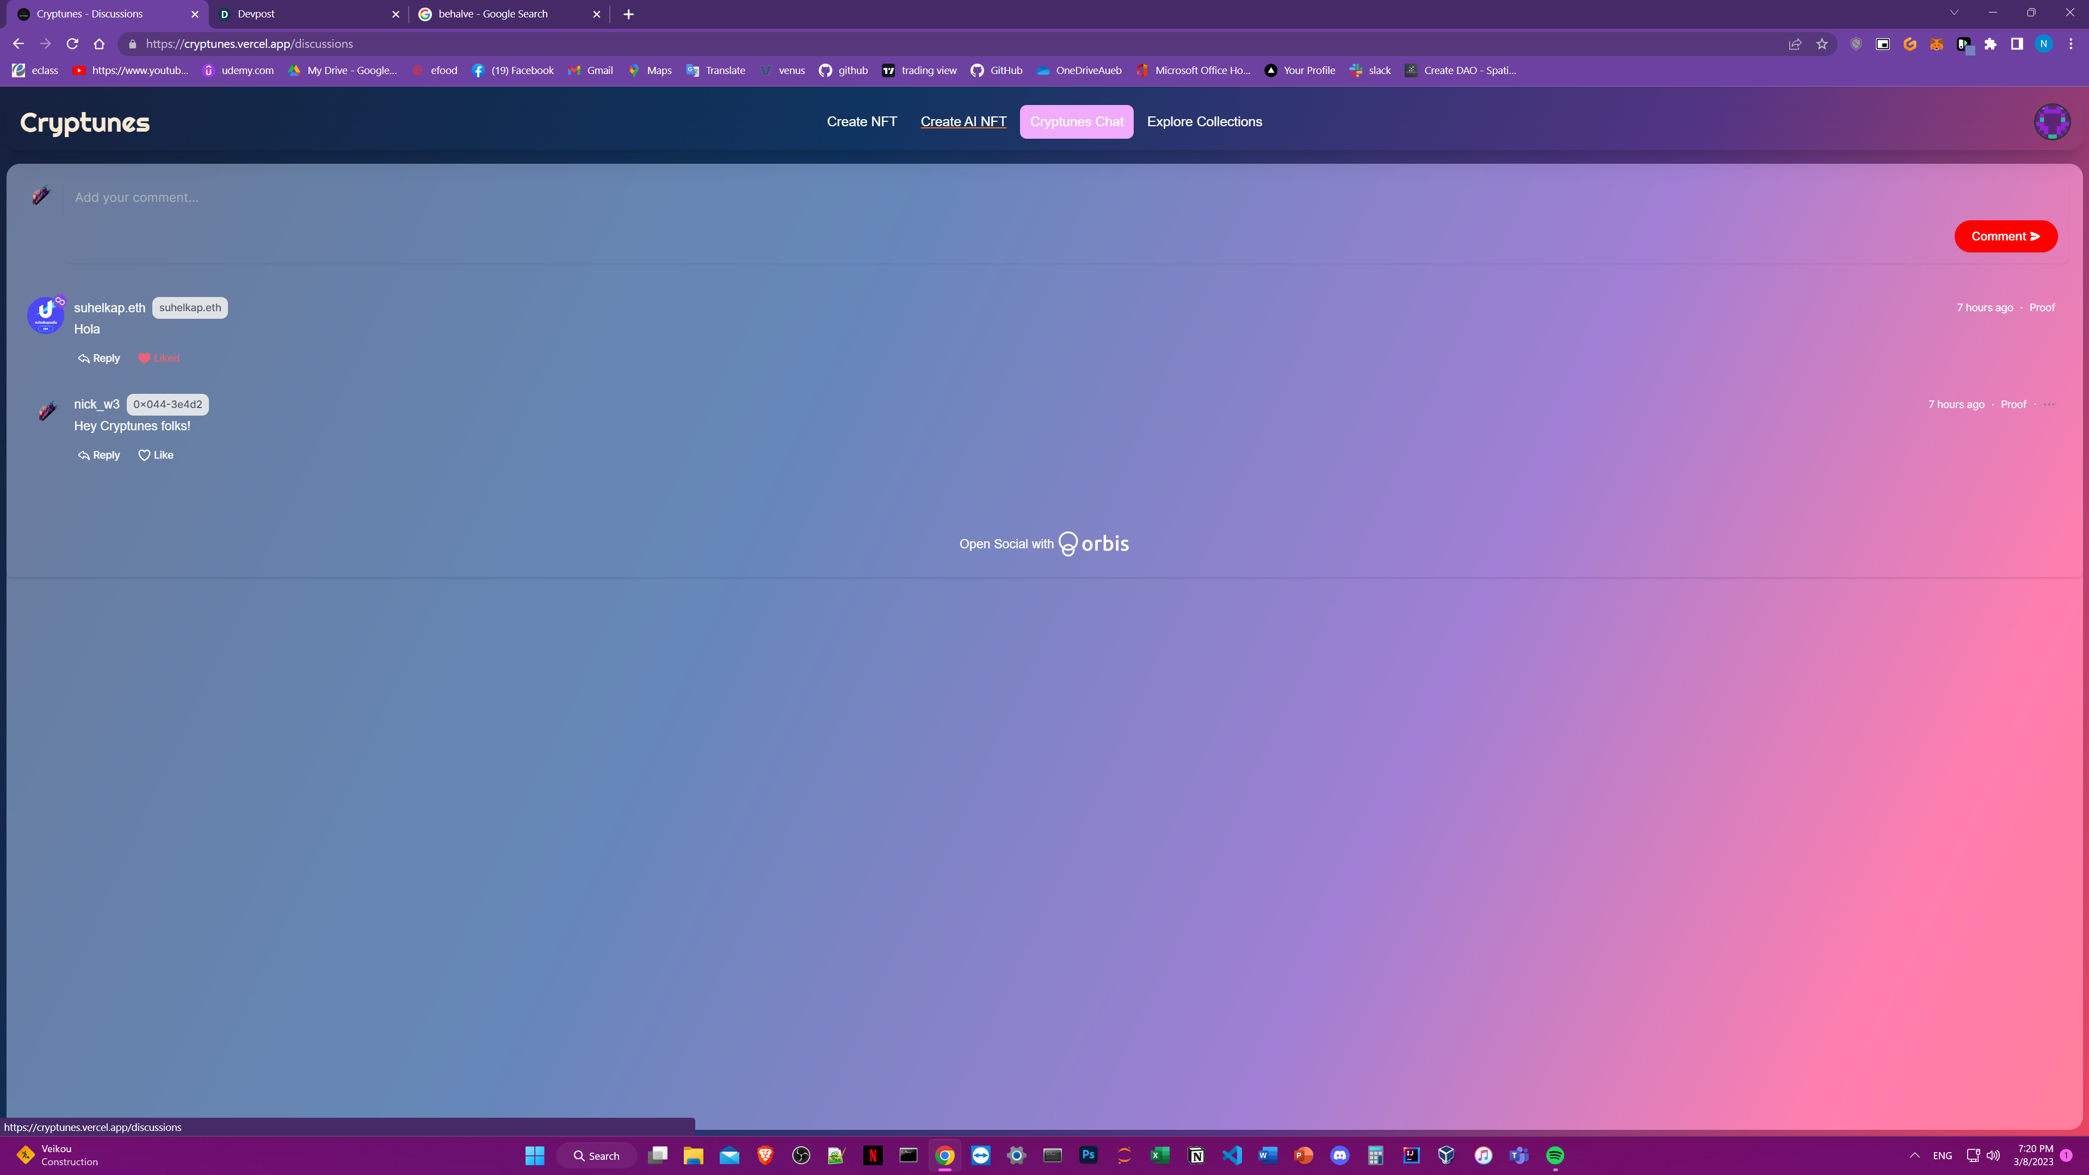Reply to the Hola comment
2089x1175 pixels.
coord(99,358)
